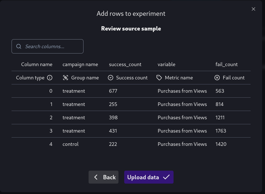Click the Success count checkmark icon
Image resolution: width=265 pixels, height=194 pixels.
coord(111,78)
